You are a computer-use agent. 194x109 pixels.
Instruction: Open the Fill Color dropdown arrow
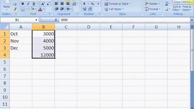click(36, 9)
